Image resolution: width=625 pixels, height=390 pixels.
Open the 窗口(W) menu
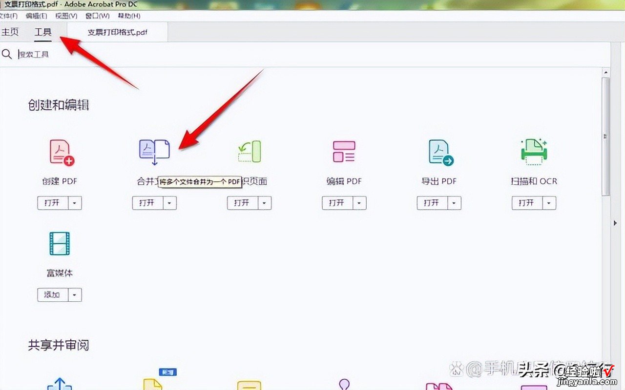click(97, 16)
